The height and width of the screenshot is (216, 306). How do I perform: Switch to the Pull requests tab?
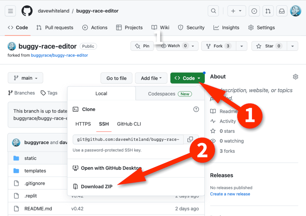(x=55, y=28)
